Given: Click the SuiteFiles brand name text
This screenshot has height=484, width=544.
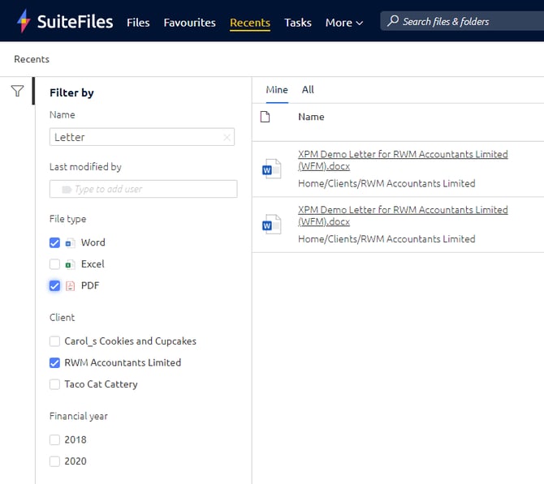Looking at the screenshot, I should coord(75,21).
